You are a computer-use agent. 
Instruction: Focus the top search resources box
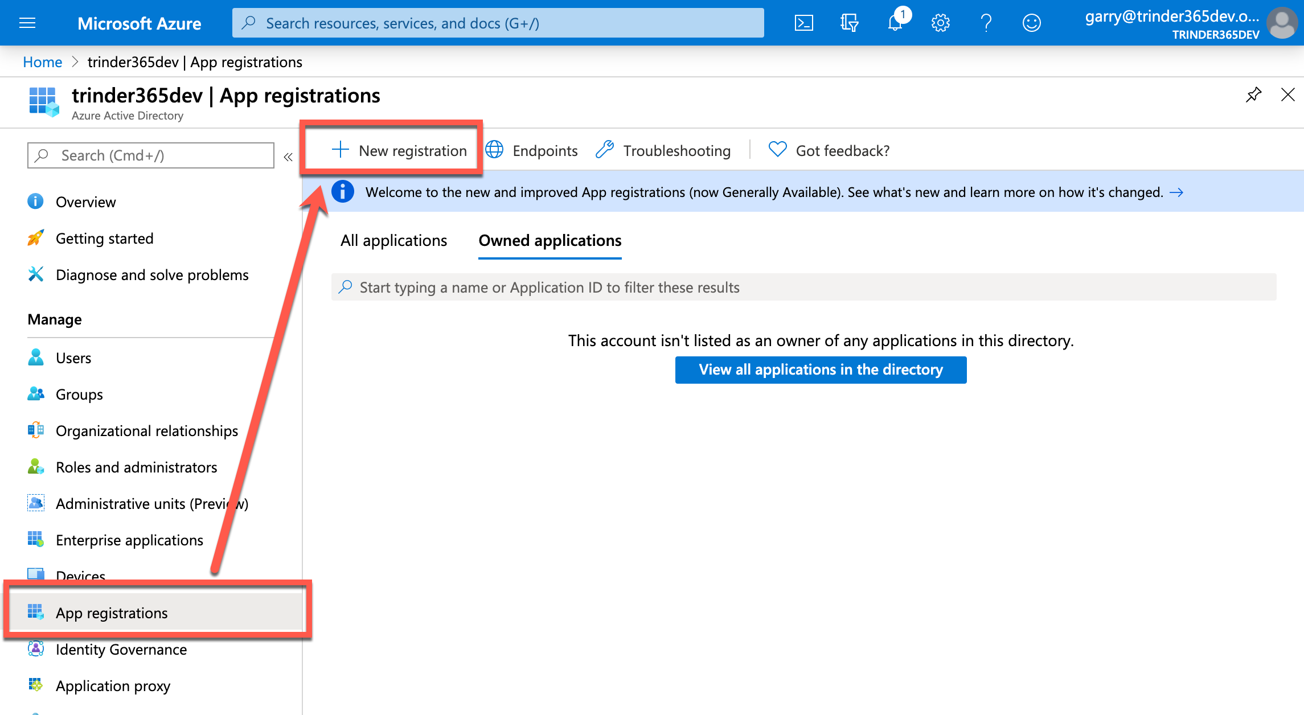click(498, 23)
